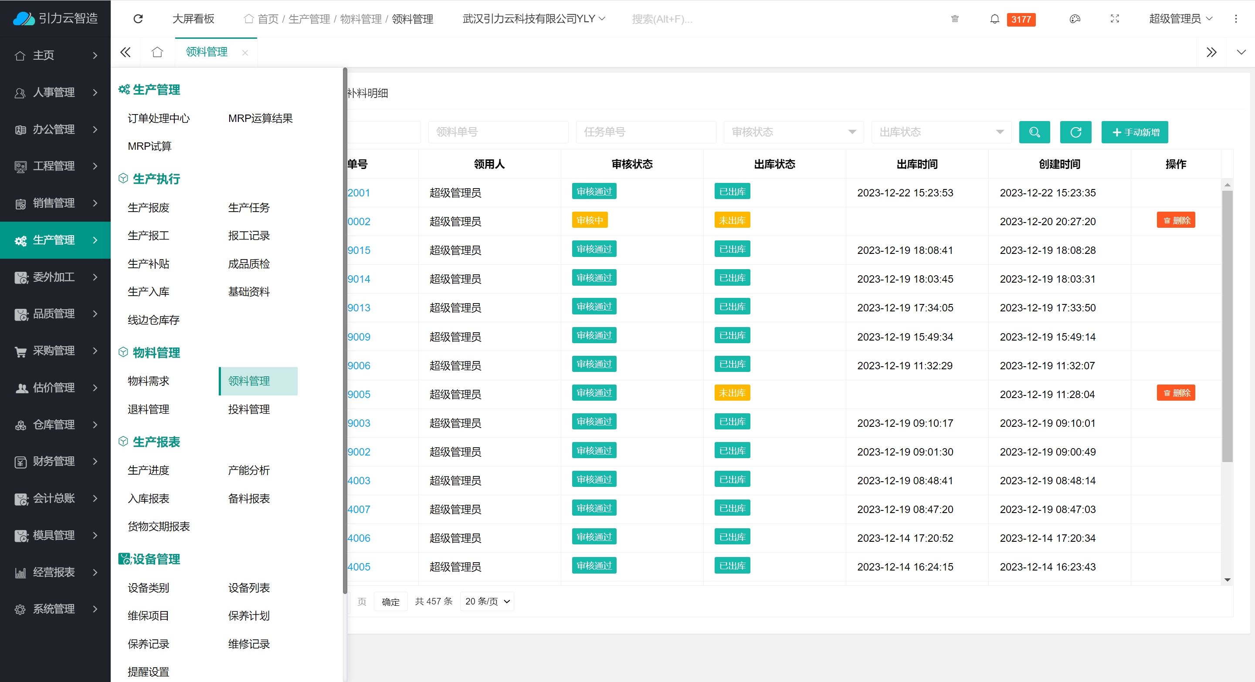Image resolution: width=1255 pixels, height=682 pixels.
Task: Click the page refresh icon in top bar
Action: tap(138, 19)
